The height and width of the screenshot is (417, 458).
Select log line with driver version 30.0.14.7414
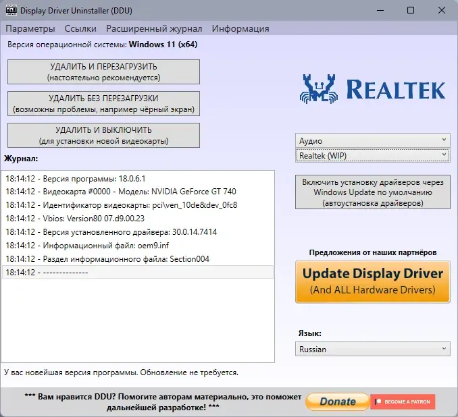138,231
